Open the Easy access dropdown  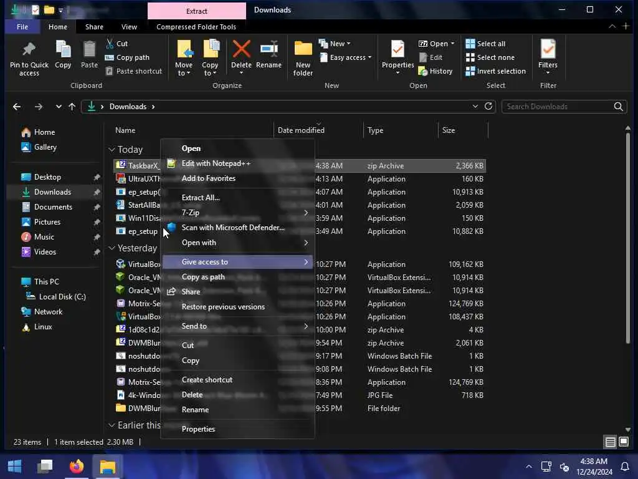tap(346, 57)
